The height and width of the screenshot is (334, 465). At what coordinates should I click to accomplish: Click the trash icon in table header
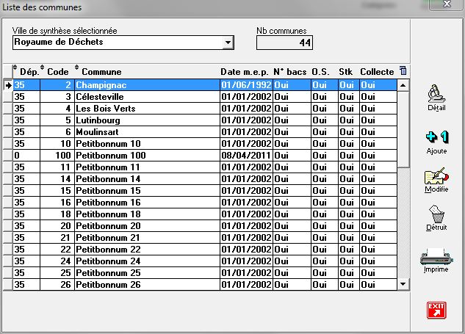coord(403,71)
